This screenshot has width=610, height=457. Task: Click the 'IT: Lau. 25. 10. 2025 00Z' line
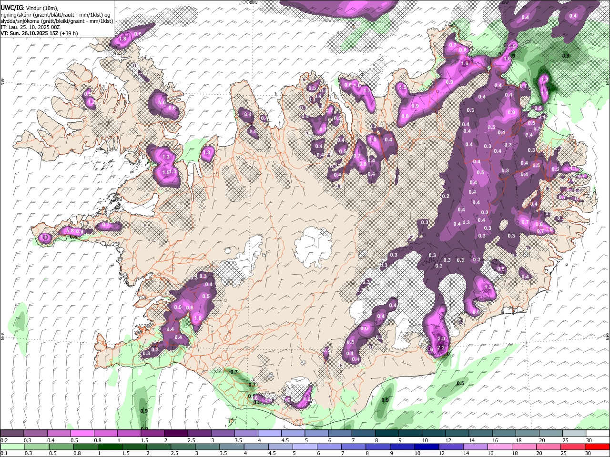(30, 27)
